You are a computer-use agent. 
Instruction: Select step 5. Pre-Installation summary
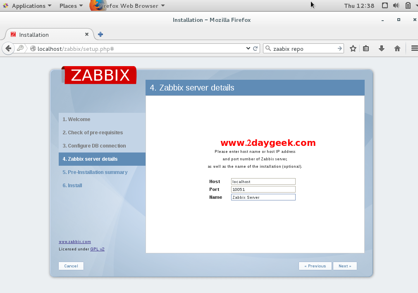102,172
